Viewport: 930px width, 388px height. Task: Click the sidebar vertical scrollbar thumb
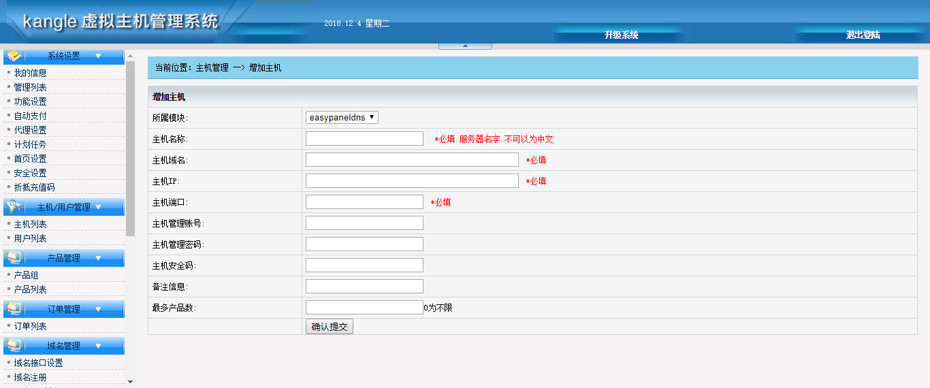coord(130,143)
